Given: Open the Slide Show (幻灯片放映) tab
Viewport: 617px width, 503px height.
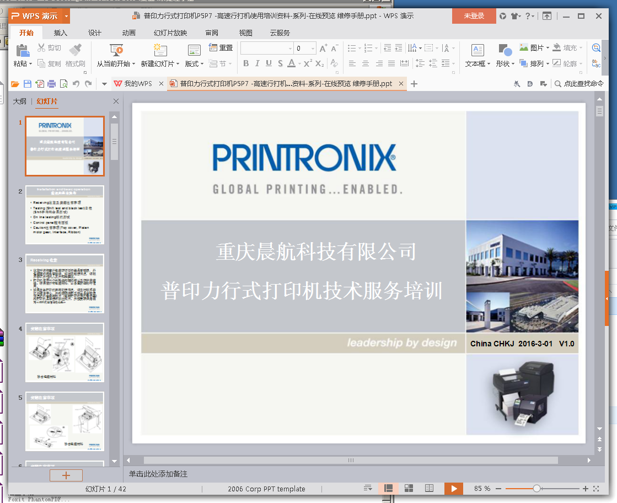Looking at the screenshot, I should pyautogui.click(x=170, y=33).
